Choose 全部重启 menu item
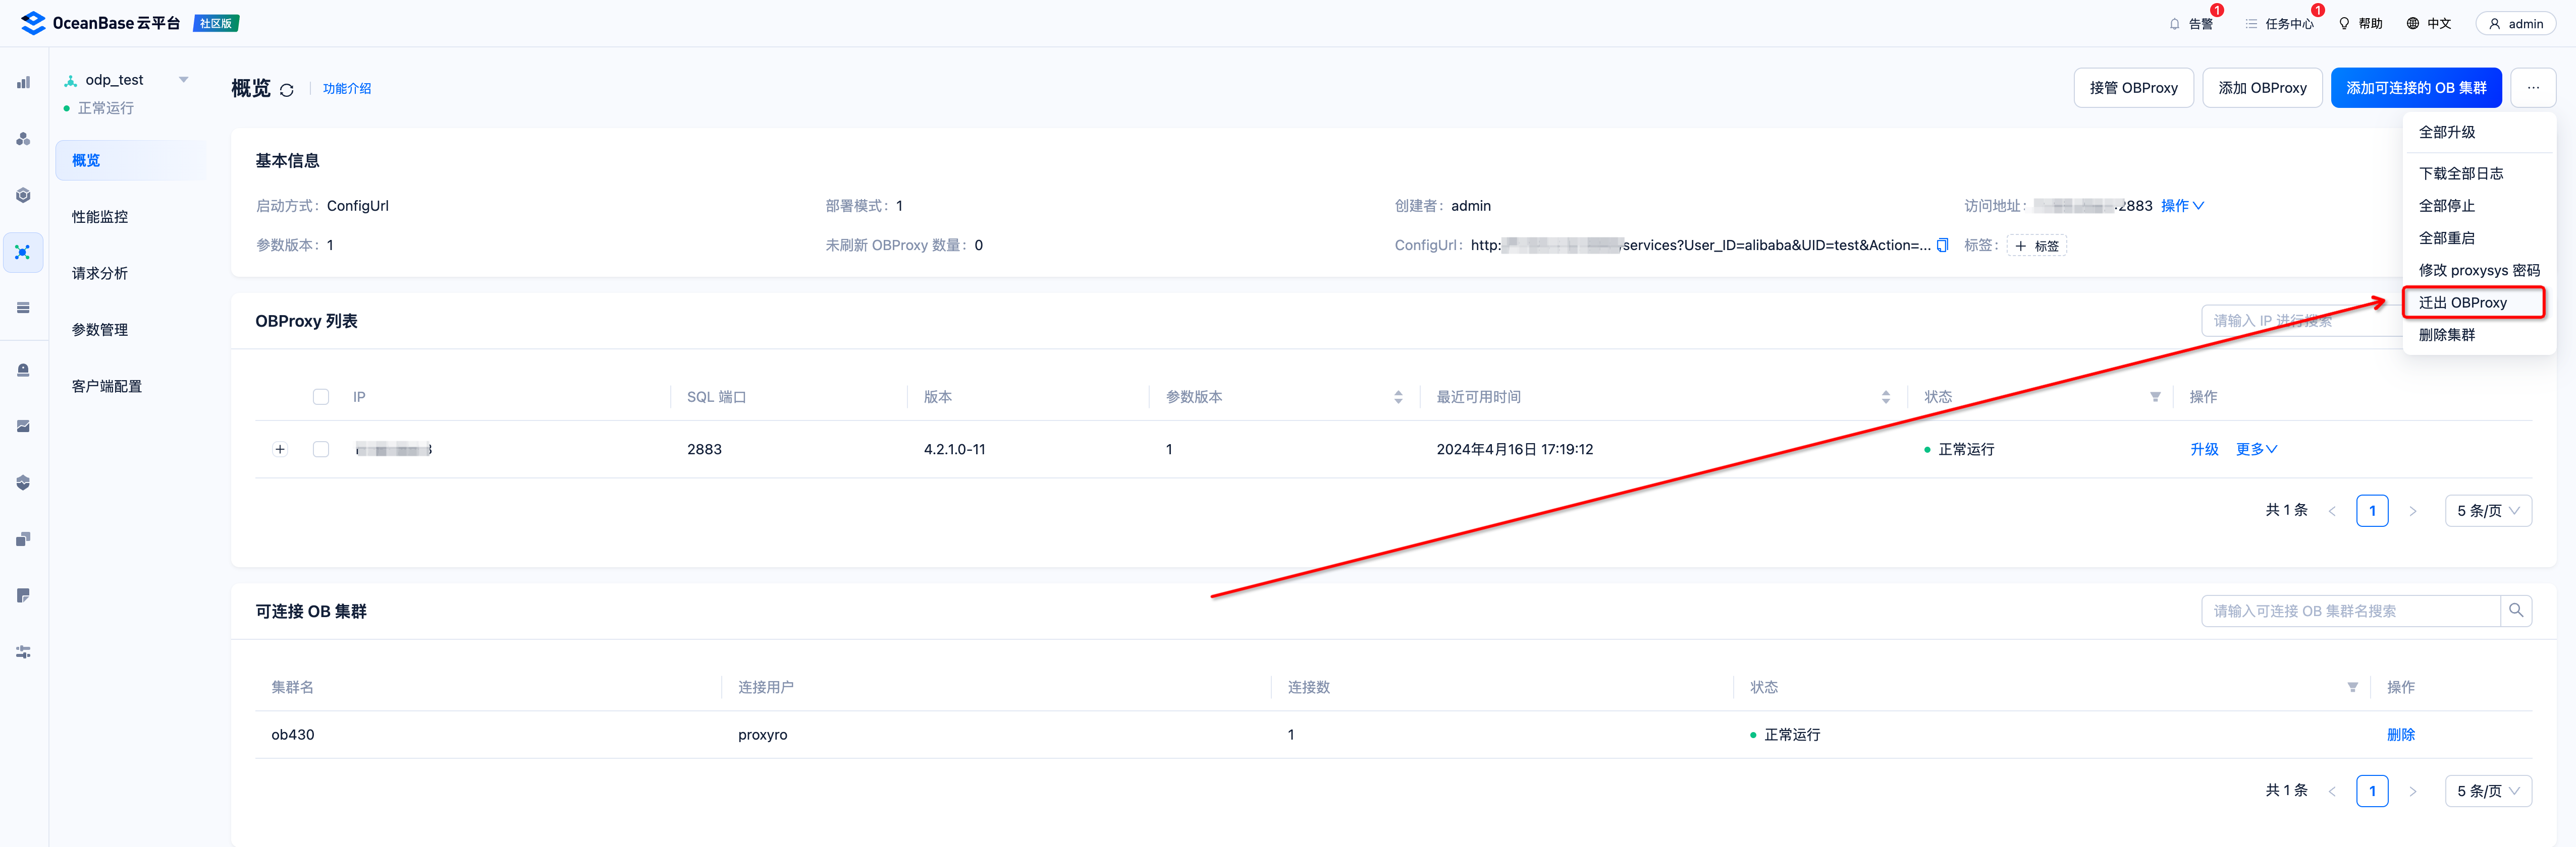The image size is (2576, 847). (x=2446, y=238)
